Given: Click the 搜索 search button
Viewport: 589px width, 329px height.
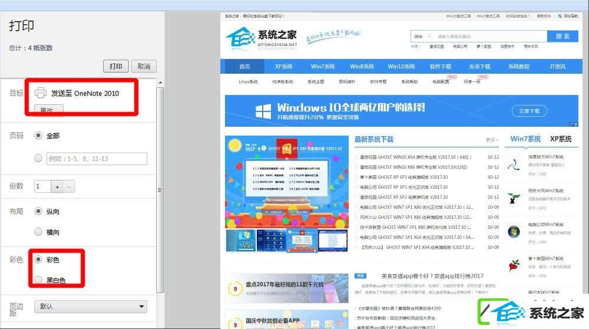Looking at the screenshot, I should [562, 37].
